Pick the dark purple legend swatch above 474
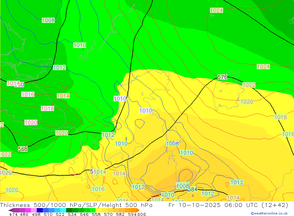This screenshot has height=216, width=294. click(16, 210)
